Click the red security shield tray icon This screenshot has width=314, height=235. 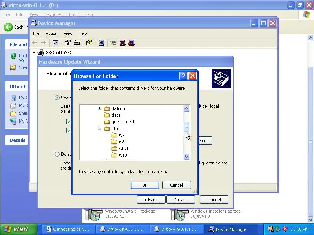click(285, 229)
